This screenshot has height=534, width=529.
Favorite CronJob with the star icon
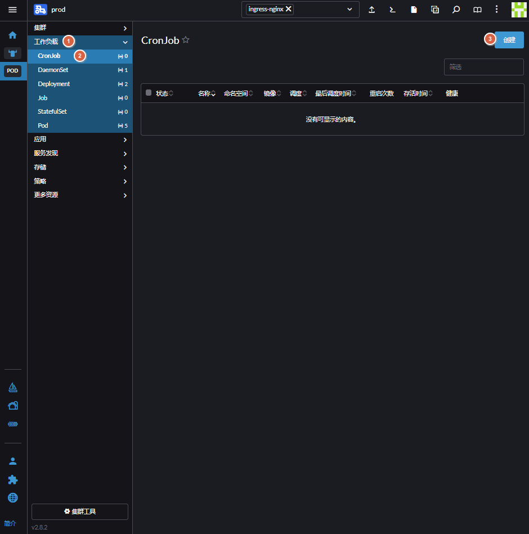tap(186, 40)
